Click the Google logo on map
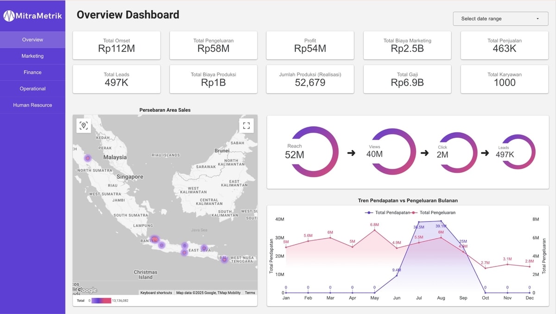 point(87,290)
